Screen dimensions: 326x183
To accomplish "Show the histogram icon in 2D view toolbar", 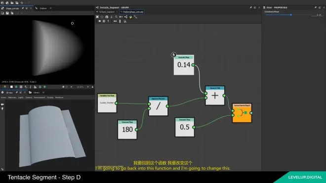I will tap(35, 87).
